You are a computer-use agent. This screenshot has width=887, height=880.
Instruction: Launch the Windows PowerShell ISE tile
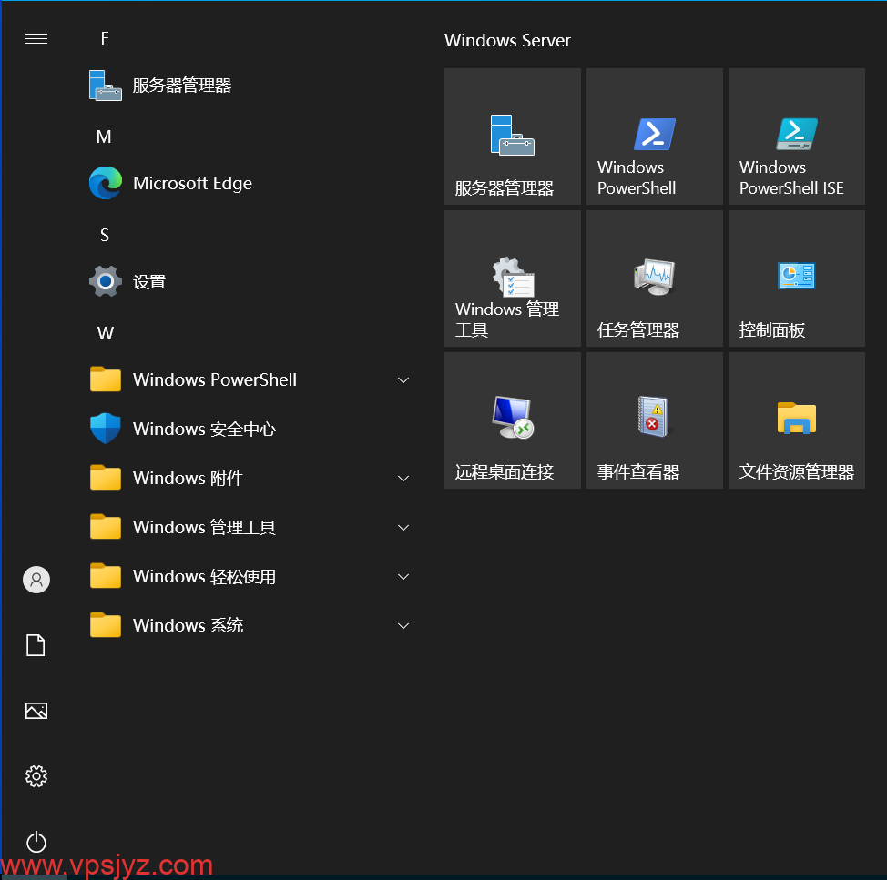pyautogui.click(x=797, y=137)
